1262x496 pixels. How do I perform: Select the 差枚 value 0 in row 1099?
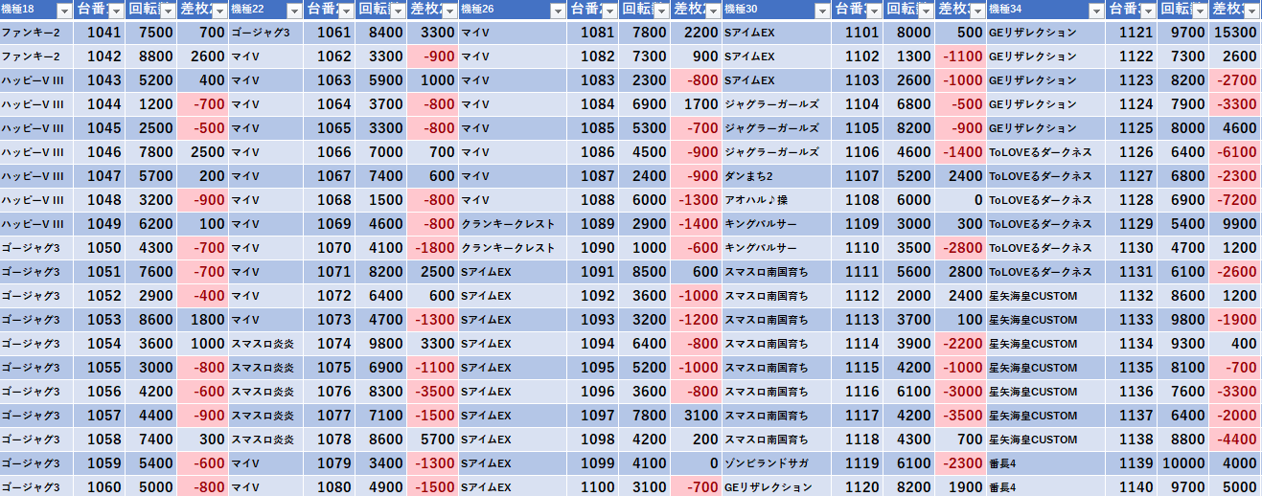tap(697, 463)
